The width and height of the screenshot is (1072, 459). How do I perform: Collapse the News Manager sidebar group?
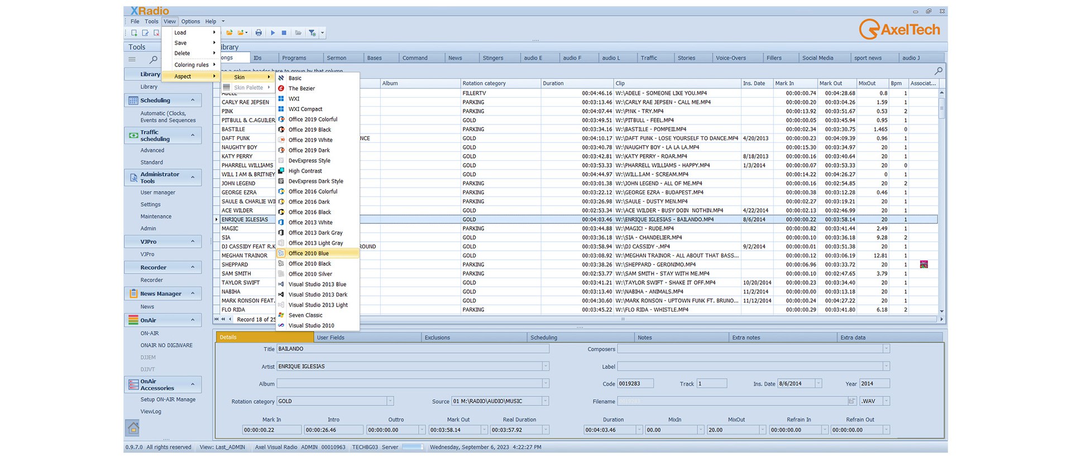[x=193, y=294]
